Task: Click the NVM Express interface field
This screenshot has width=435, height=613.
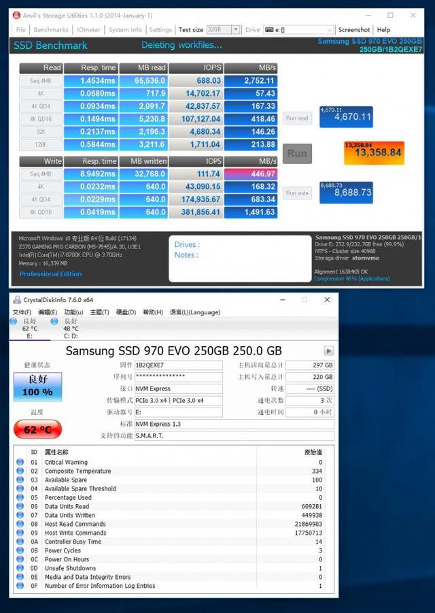Action: click(179, 388)
